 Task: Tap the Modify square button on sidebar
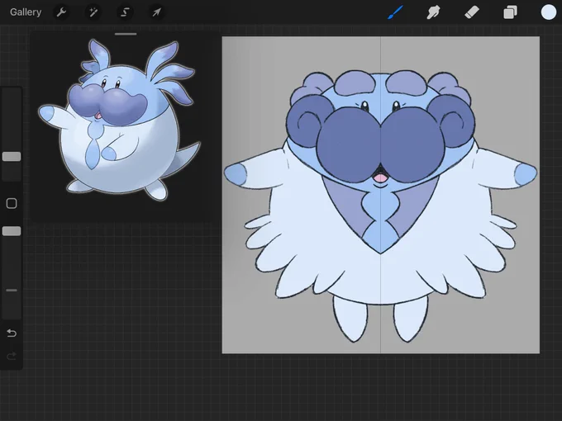12,203
